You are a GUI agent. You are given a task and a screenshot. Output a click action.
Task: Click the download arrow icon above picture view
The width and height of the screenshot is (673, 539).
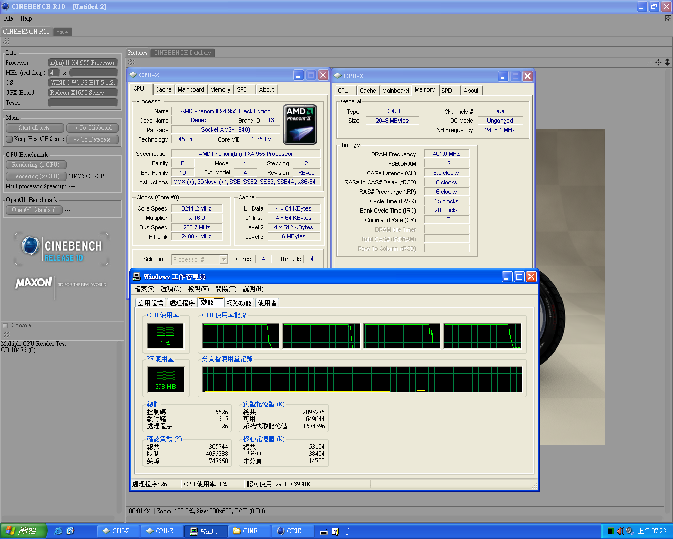667,62
